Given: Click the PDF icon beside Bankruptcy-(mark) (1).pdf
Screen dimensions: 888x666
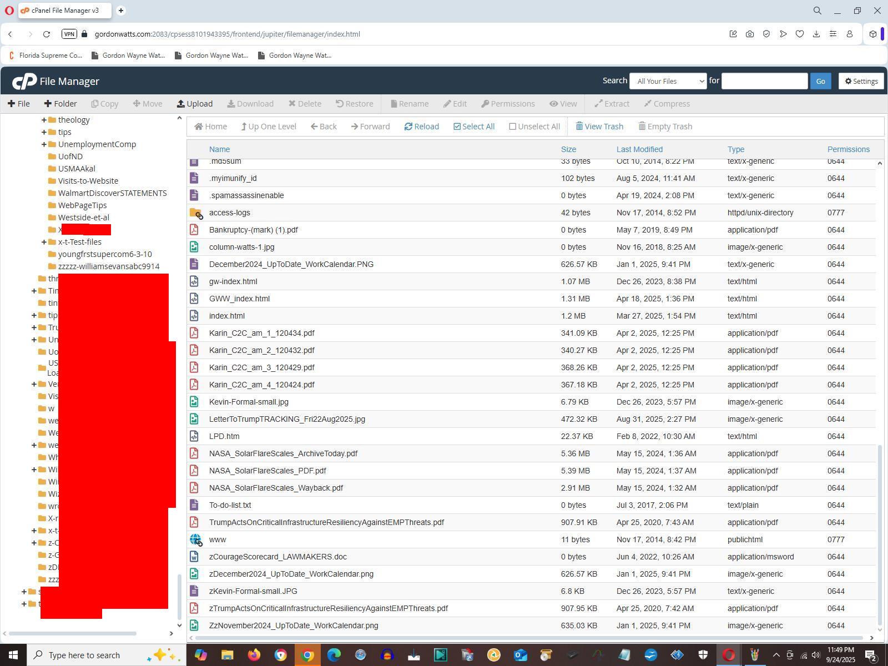Looking at the screenshot, I should coord(194,230).
